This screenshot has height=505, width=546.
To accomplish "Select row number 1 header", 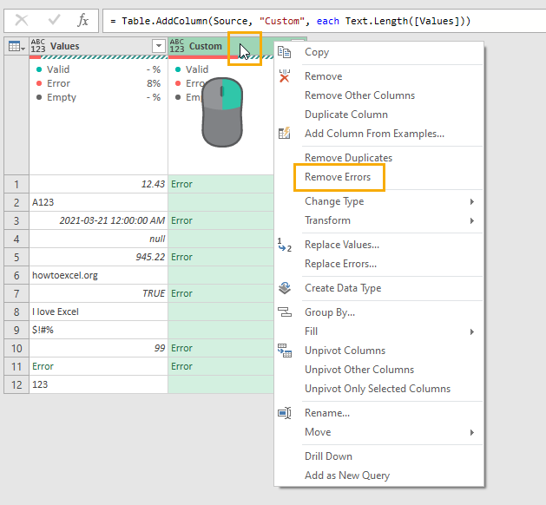I will (16, 184).
